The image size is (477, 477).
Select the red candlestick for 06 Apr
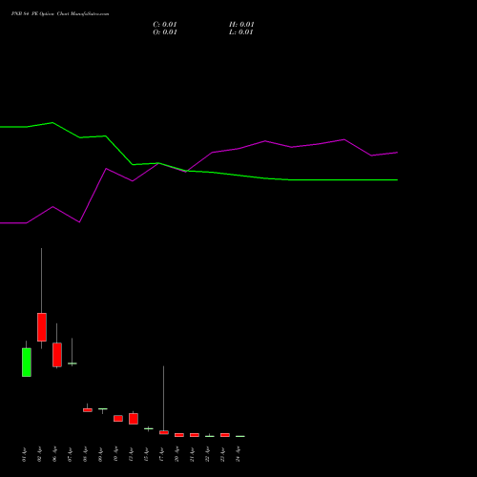click(x=57, y=355)
